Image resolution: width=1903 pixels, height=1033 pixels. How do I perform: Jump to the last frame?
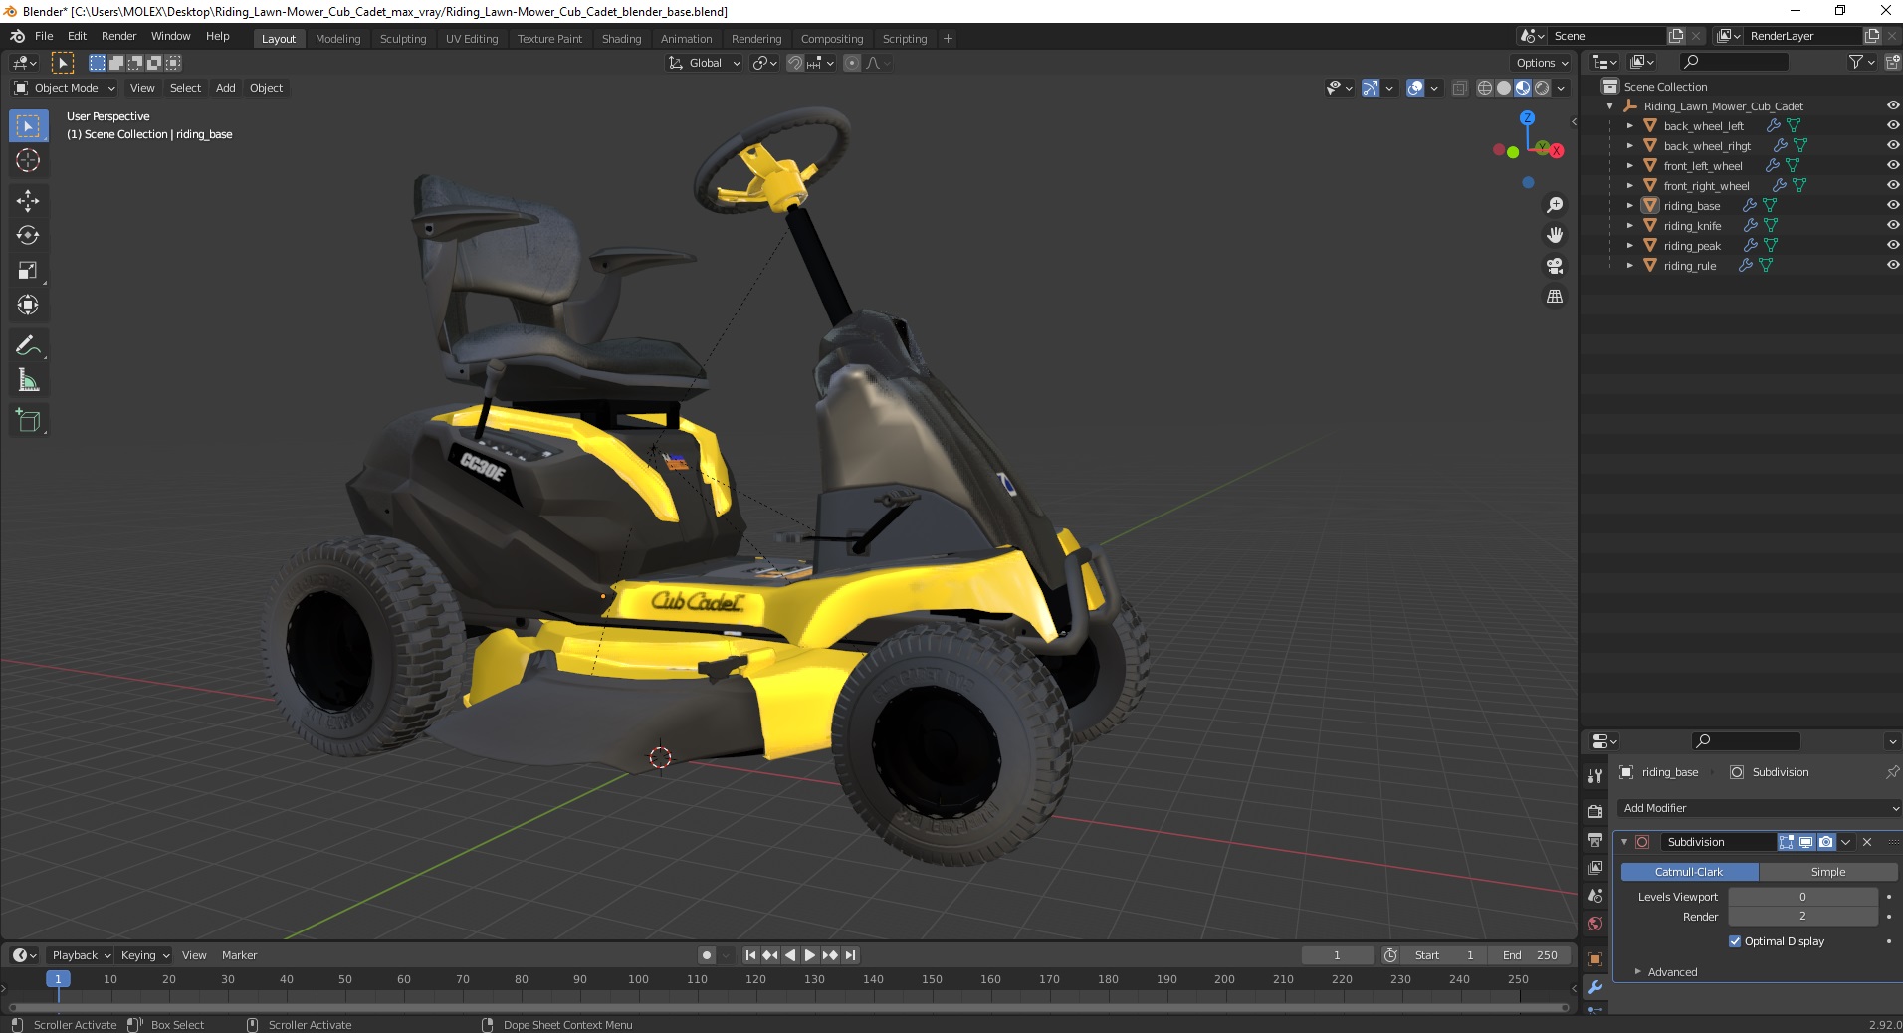pyautogui.click(x=850, y=955)
